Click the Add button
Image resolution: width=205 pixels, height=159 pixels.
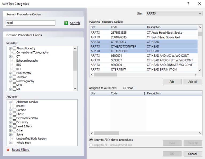click(x=172, y=82)
